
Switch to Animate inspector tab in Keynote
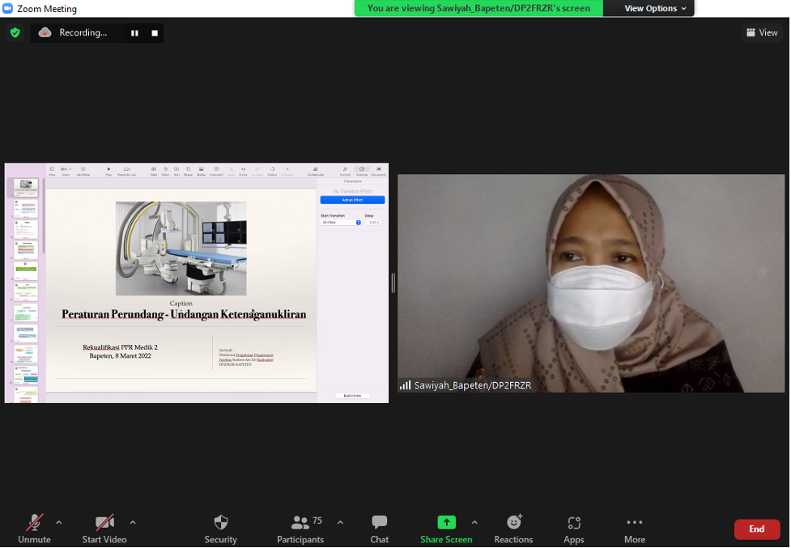362,171
